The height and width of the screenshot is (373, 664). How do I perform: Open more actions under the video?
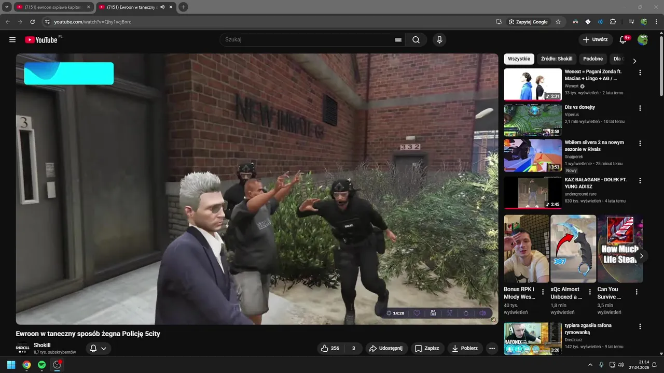pos(492,349)
